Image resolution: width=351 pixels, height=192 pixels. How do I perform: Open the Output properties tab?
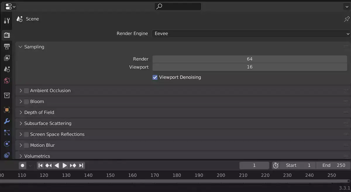click(7, 47)
